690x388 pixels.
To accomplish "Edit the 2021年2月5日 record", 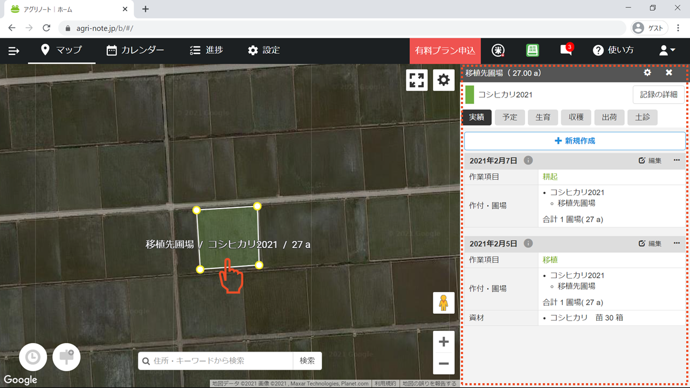I will [x=650, y=244].
